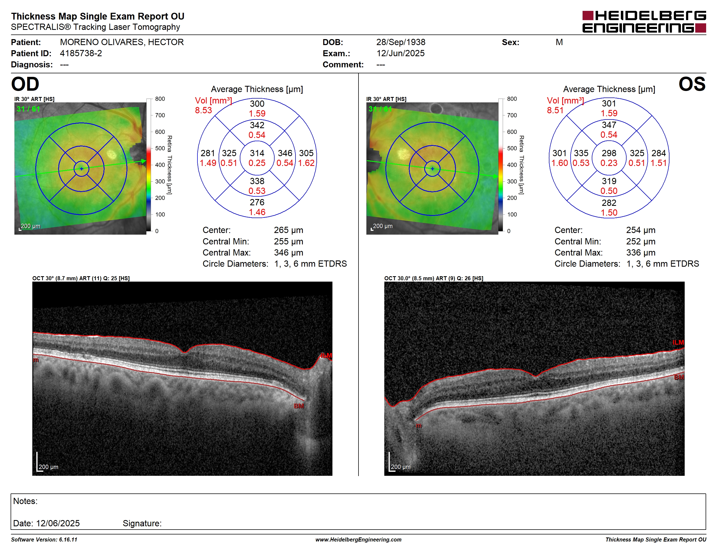Select the patient ID 4185738-2

tap(81, 53)
